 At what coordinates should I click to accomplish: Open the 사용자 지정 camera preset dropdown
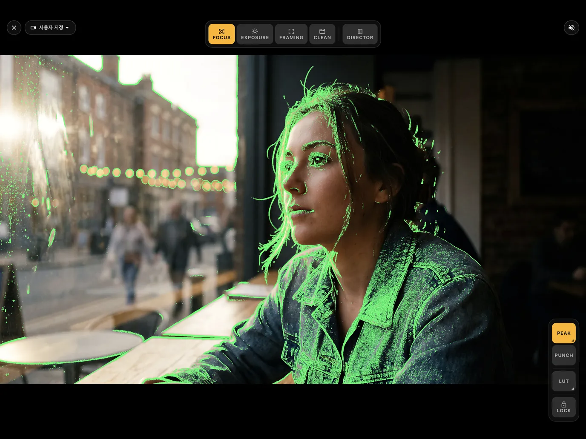[50, 28]
